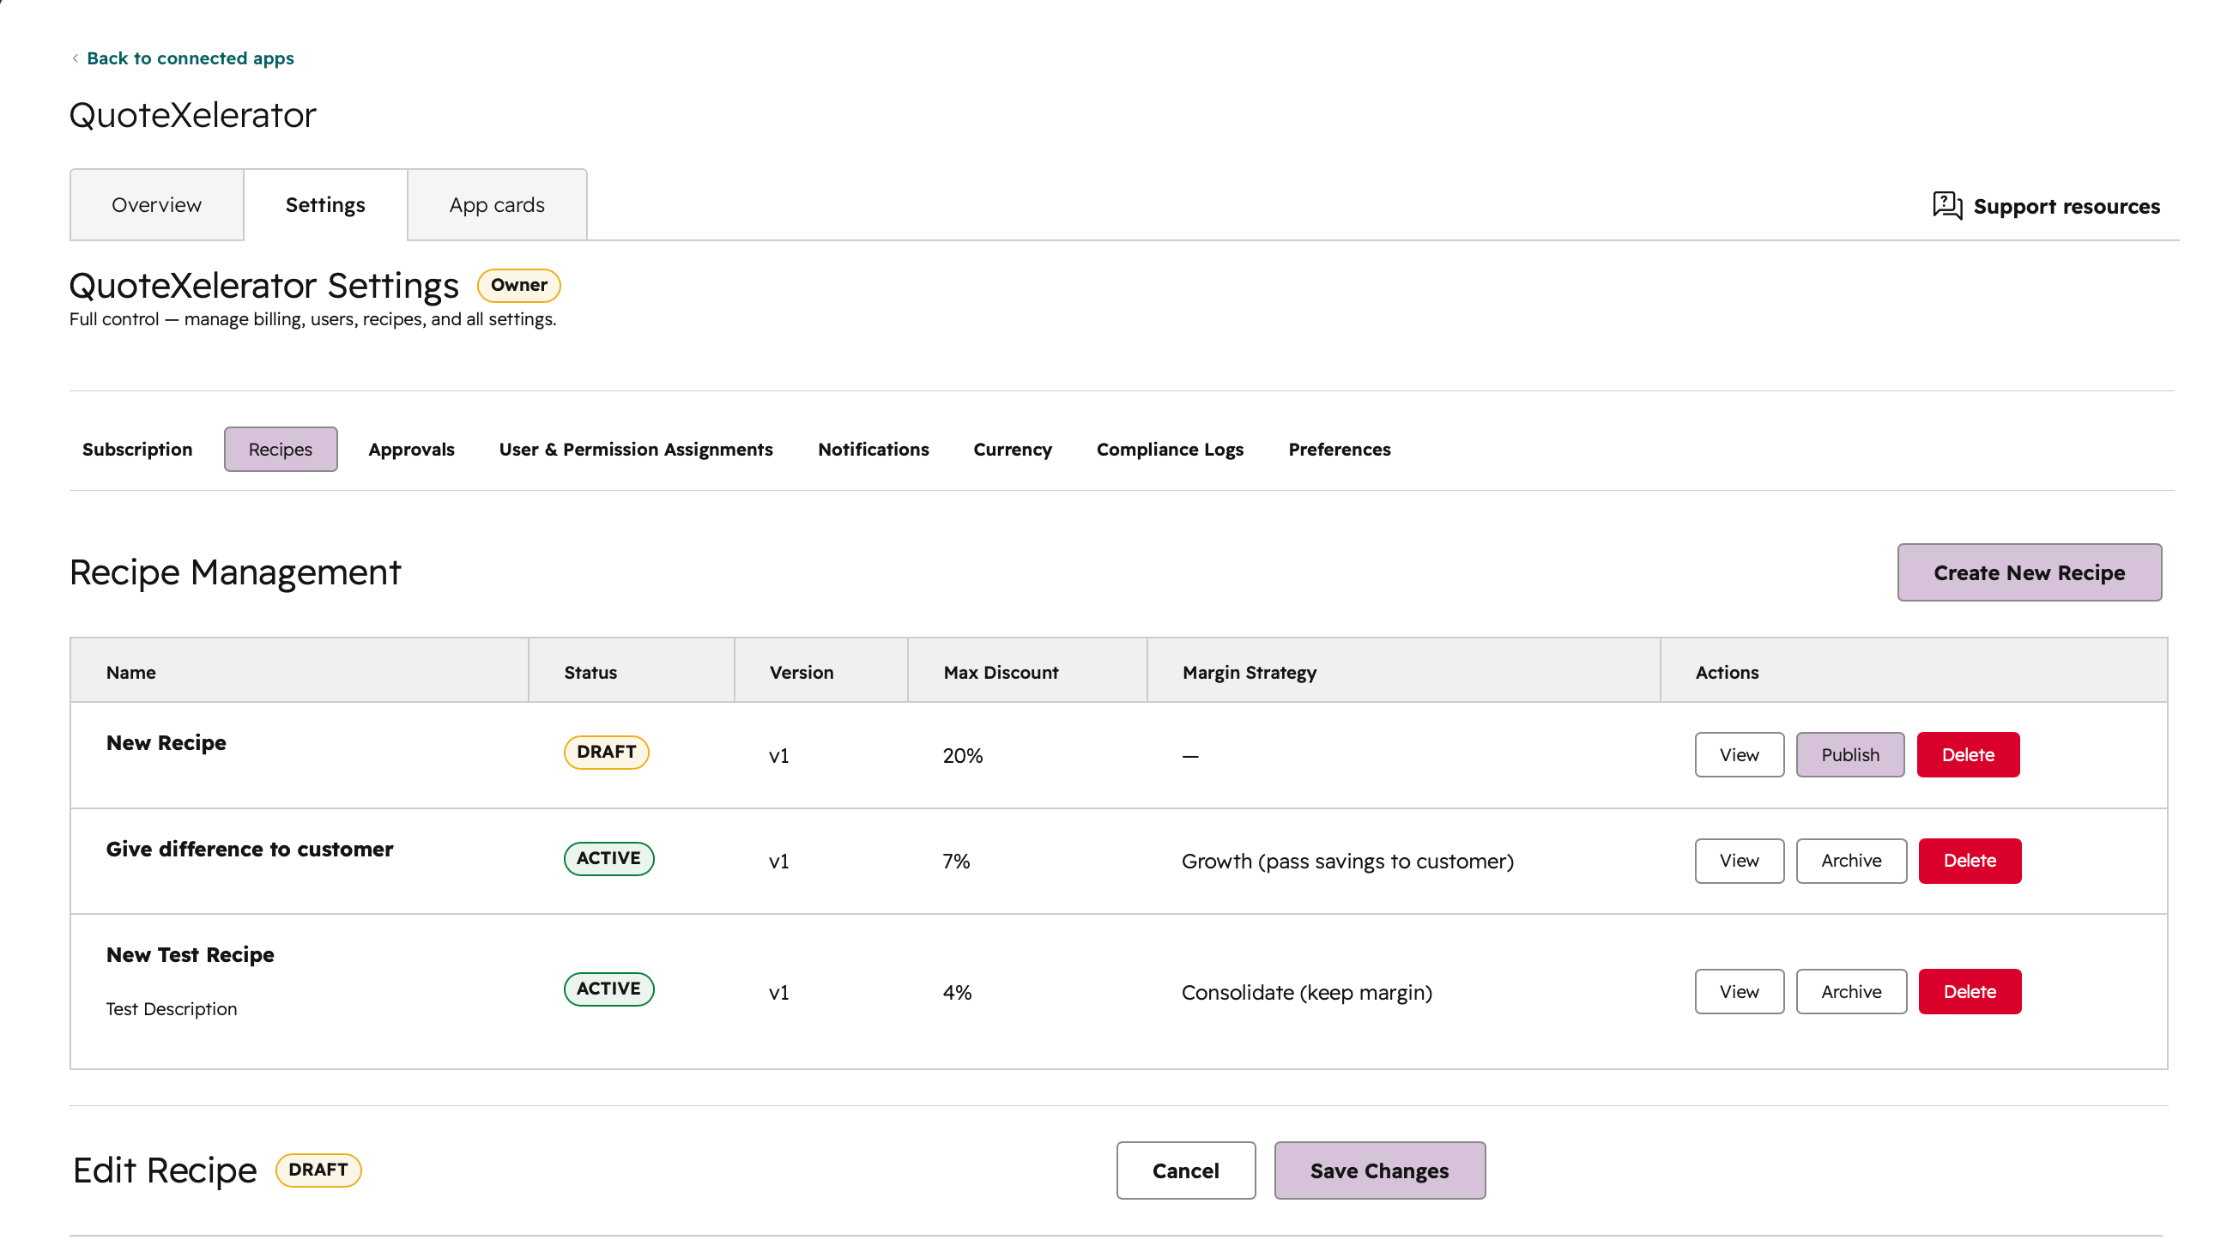This screenshot has width=2227, height=1252.
Task: Go back to connected apps
Action: click(x=191, y=58)
